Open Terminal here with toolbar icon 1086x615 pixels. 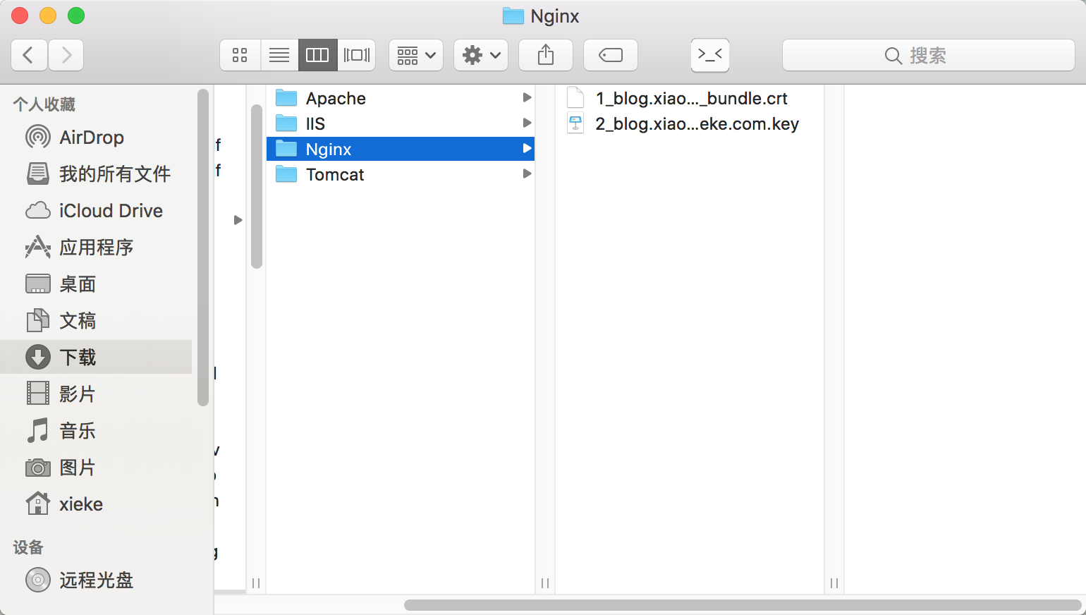tap(710, 55)
